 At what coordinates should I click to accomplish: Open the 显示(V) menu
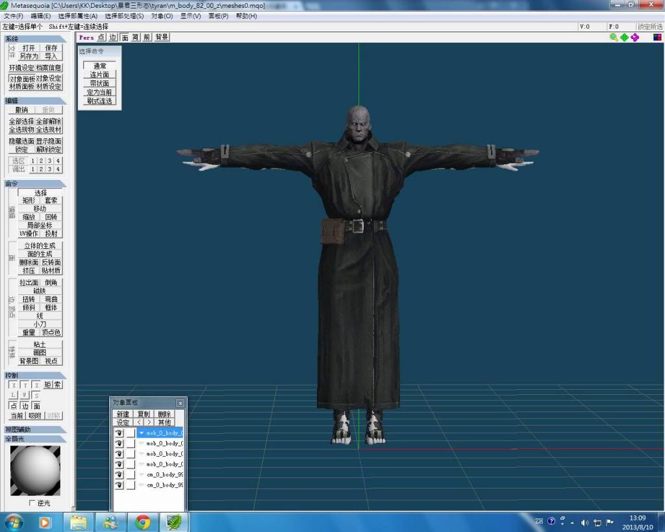click(x=190, y=16)
